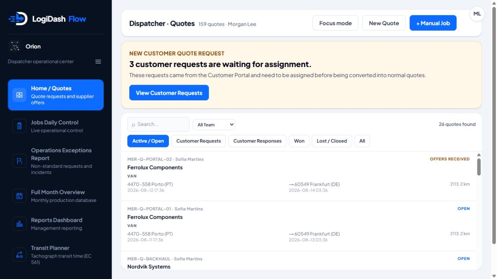Open quote MER-Q-PORTAL-01 Ferrolux Components

tap(299, 226)
